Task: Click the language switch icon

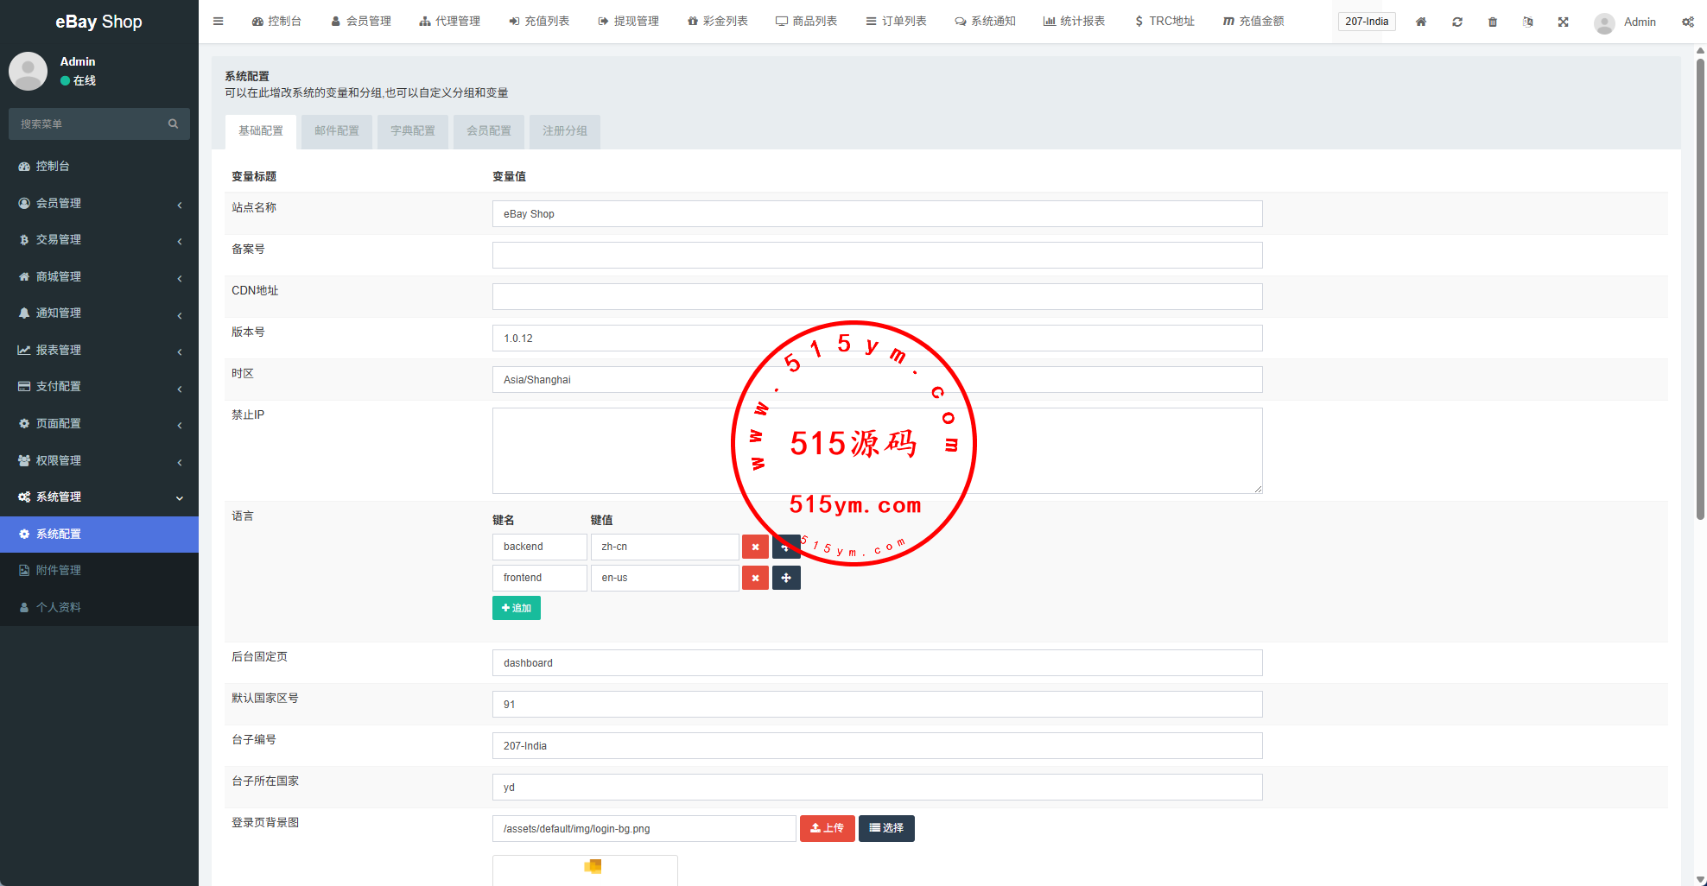Action: coord(1527,22)
